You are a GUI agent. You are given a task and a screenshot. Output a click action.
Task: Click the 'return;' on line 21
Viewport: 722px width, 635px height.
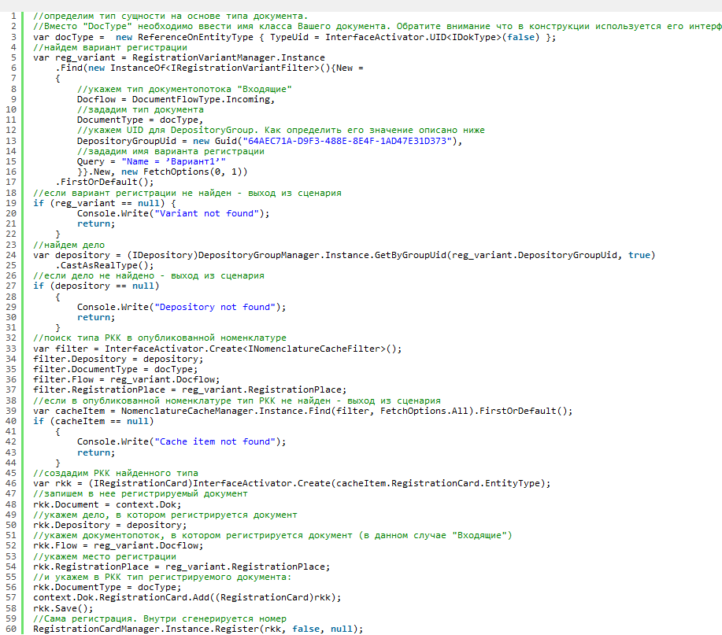(96, 224)
